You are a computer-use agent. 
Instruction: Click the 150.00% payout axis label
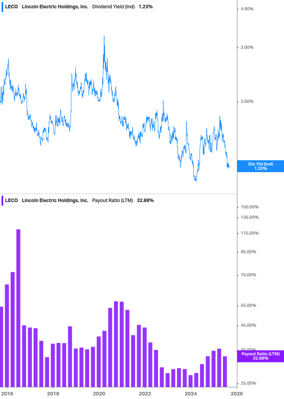(x=250, y=207)
